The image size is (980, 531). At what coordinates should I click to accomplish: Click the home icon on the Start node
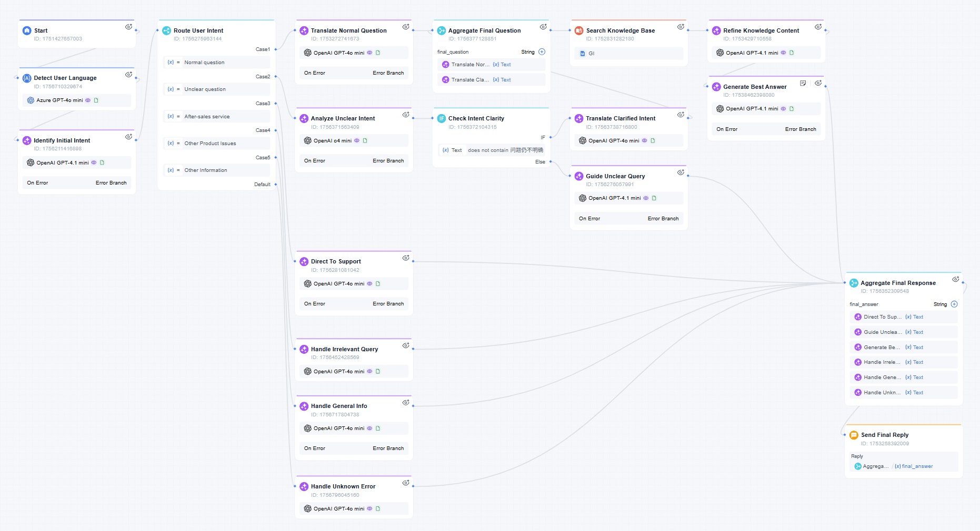pos(26,30)
